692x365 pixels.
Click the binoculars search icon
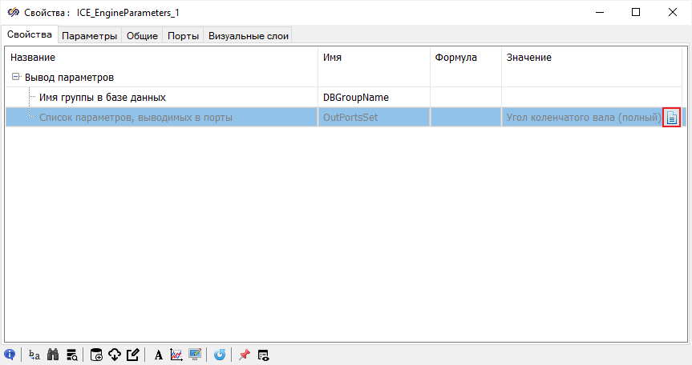click(53, 355)
